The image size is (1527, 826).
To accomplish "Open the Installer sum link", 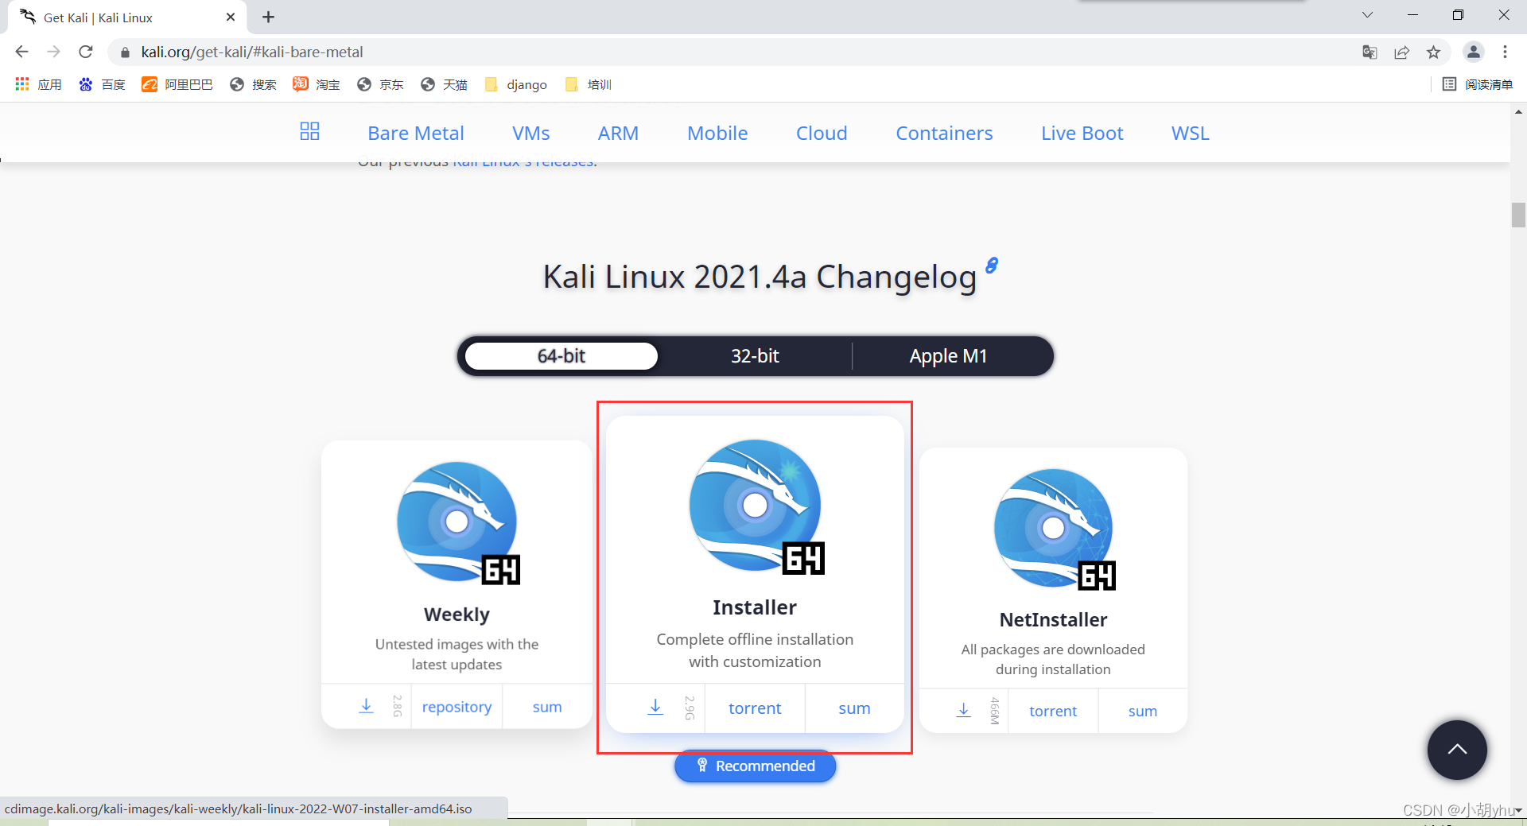I will 854,708.
